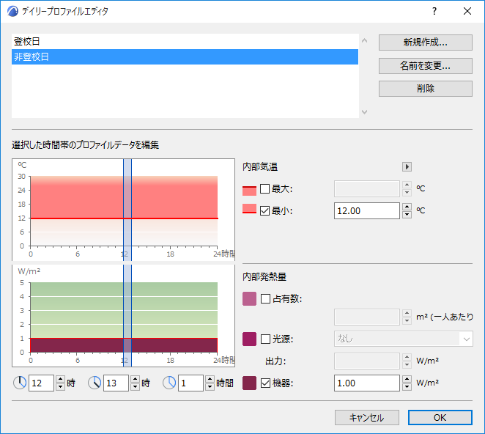Select the 登校日 profile in the list
The image size is (485, 434).
(185, 42)
